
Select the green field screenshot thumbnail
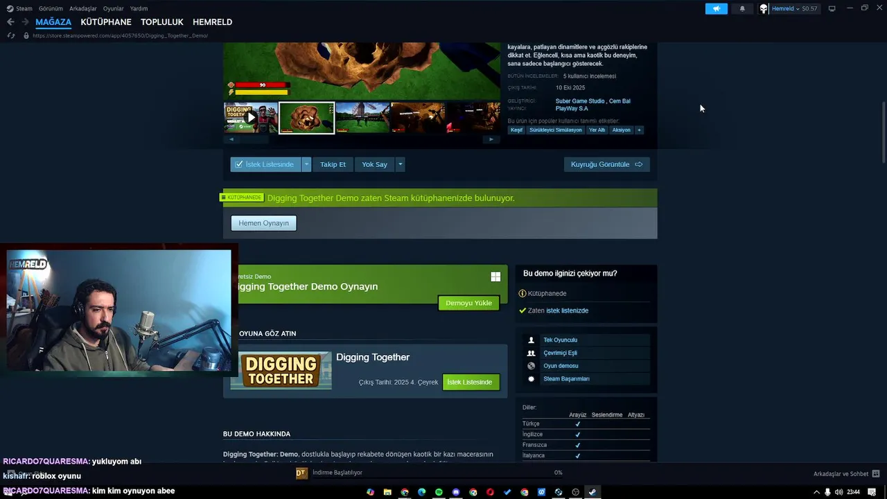(x=362, y=118)
